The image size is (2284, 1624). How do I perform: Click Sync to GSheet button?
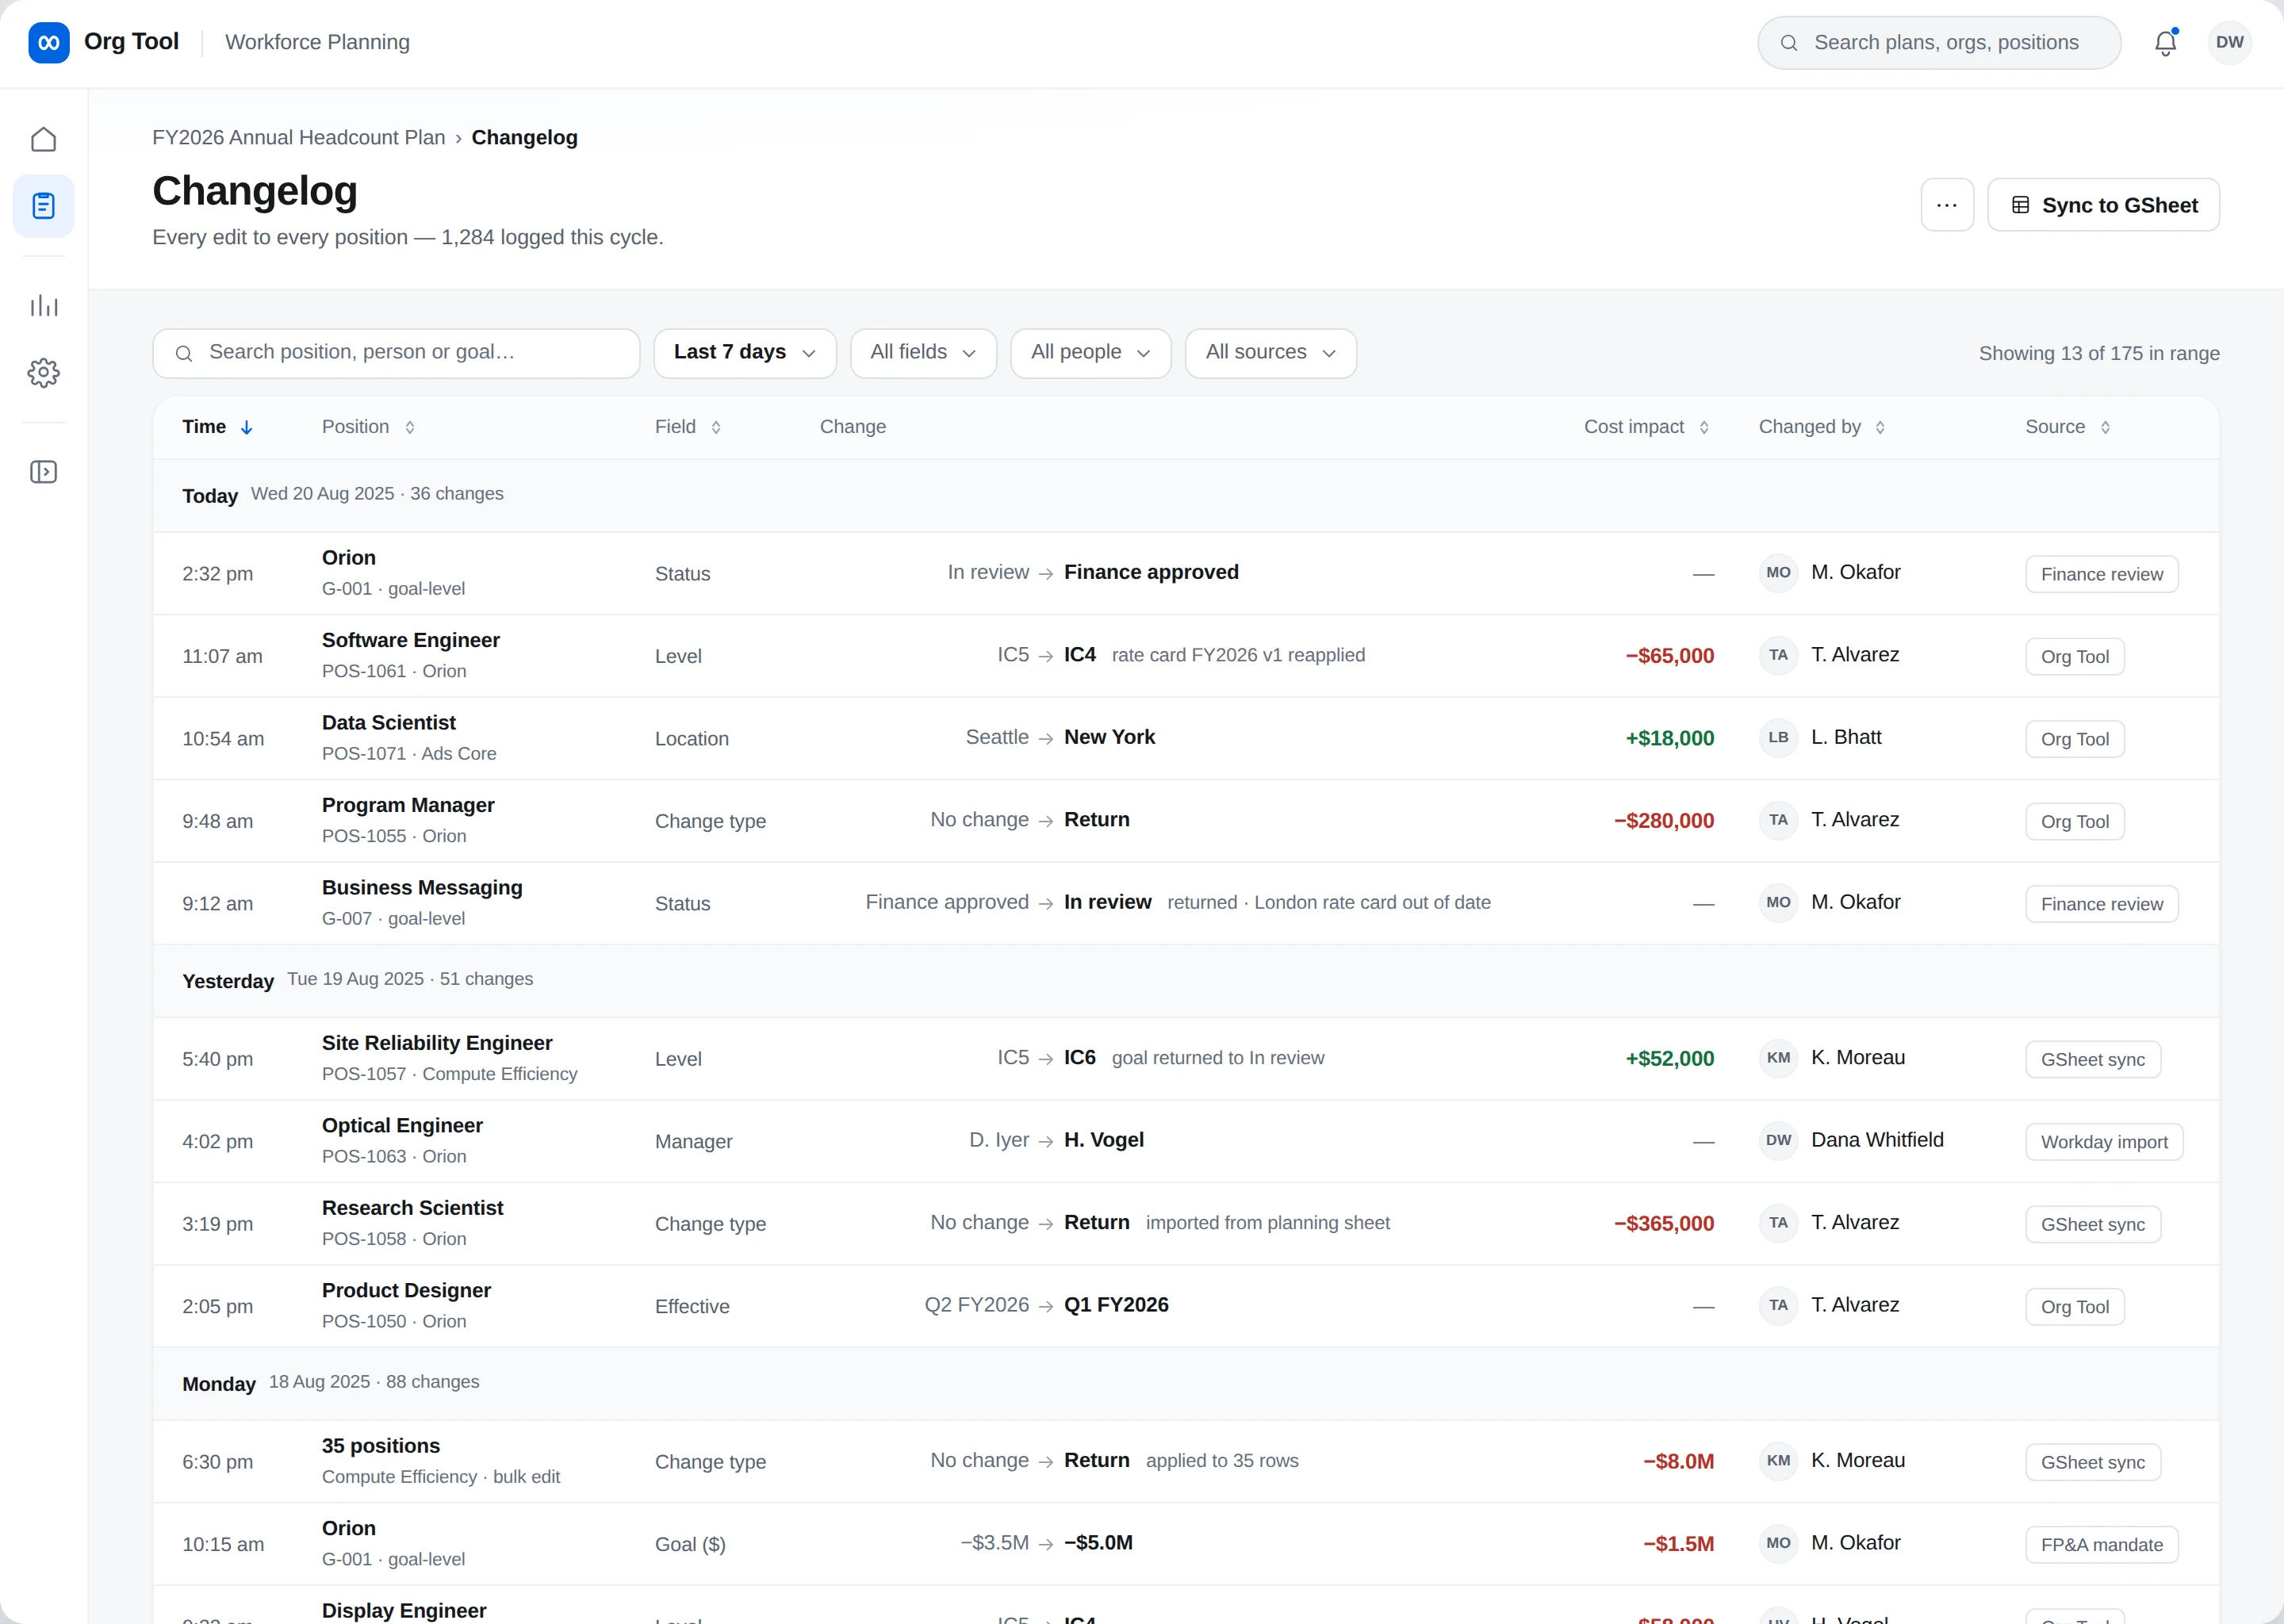2103,205
